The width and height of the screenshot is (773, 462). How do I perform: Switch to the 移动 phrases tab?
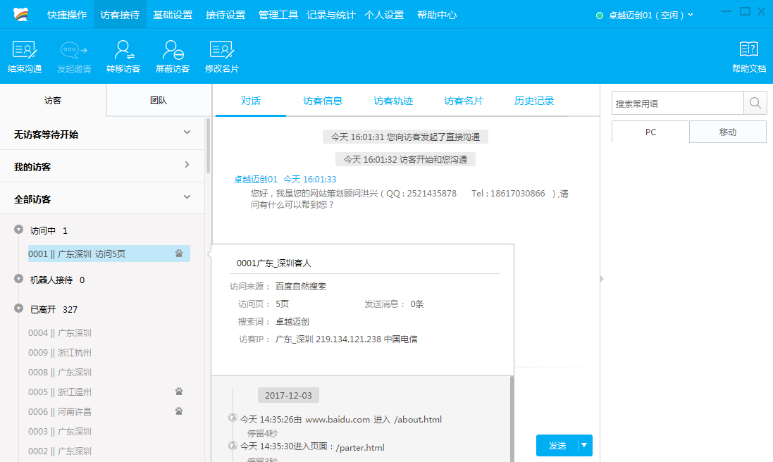[727, 132]
